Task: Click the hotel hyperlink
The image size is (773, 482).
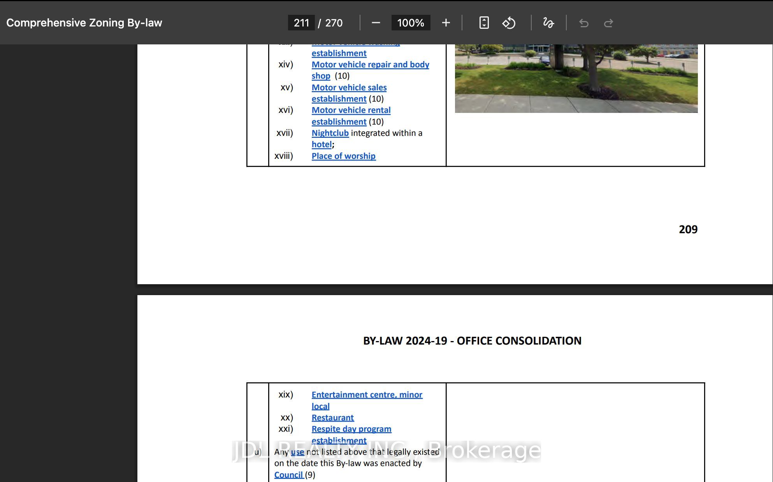Action: tap(321, 144)
